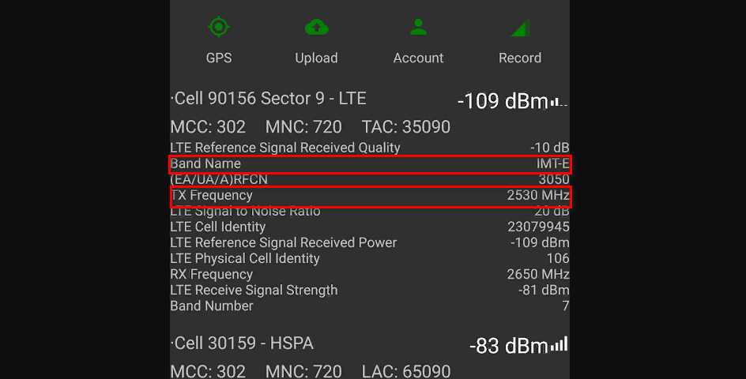
Task: Click signal bars icon beside -109 dBm
Action: [x=559, y=102]
